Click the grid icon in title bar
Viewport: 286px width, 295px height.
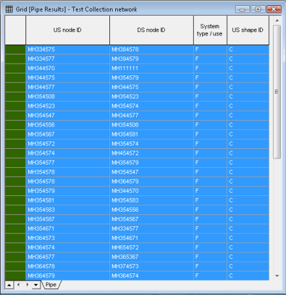pos(9,9)
